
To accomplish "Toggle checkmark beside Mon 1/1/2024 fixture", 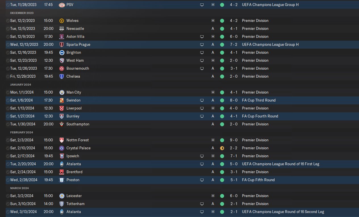I will [7, 92].
